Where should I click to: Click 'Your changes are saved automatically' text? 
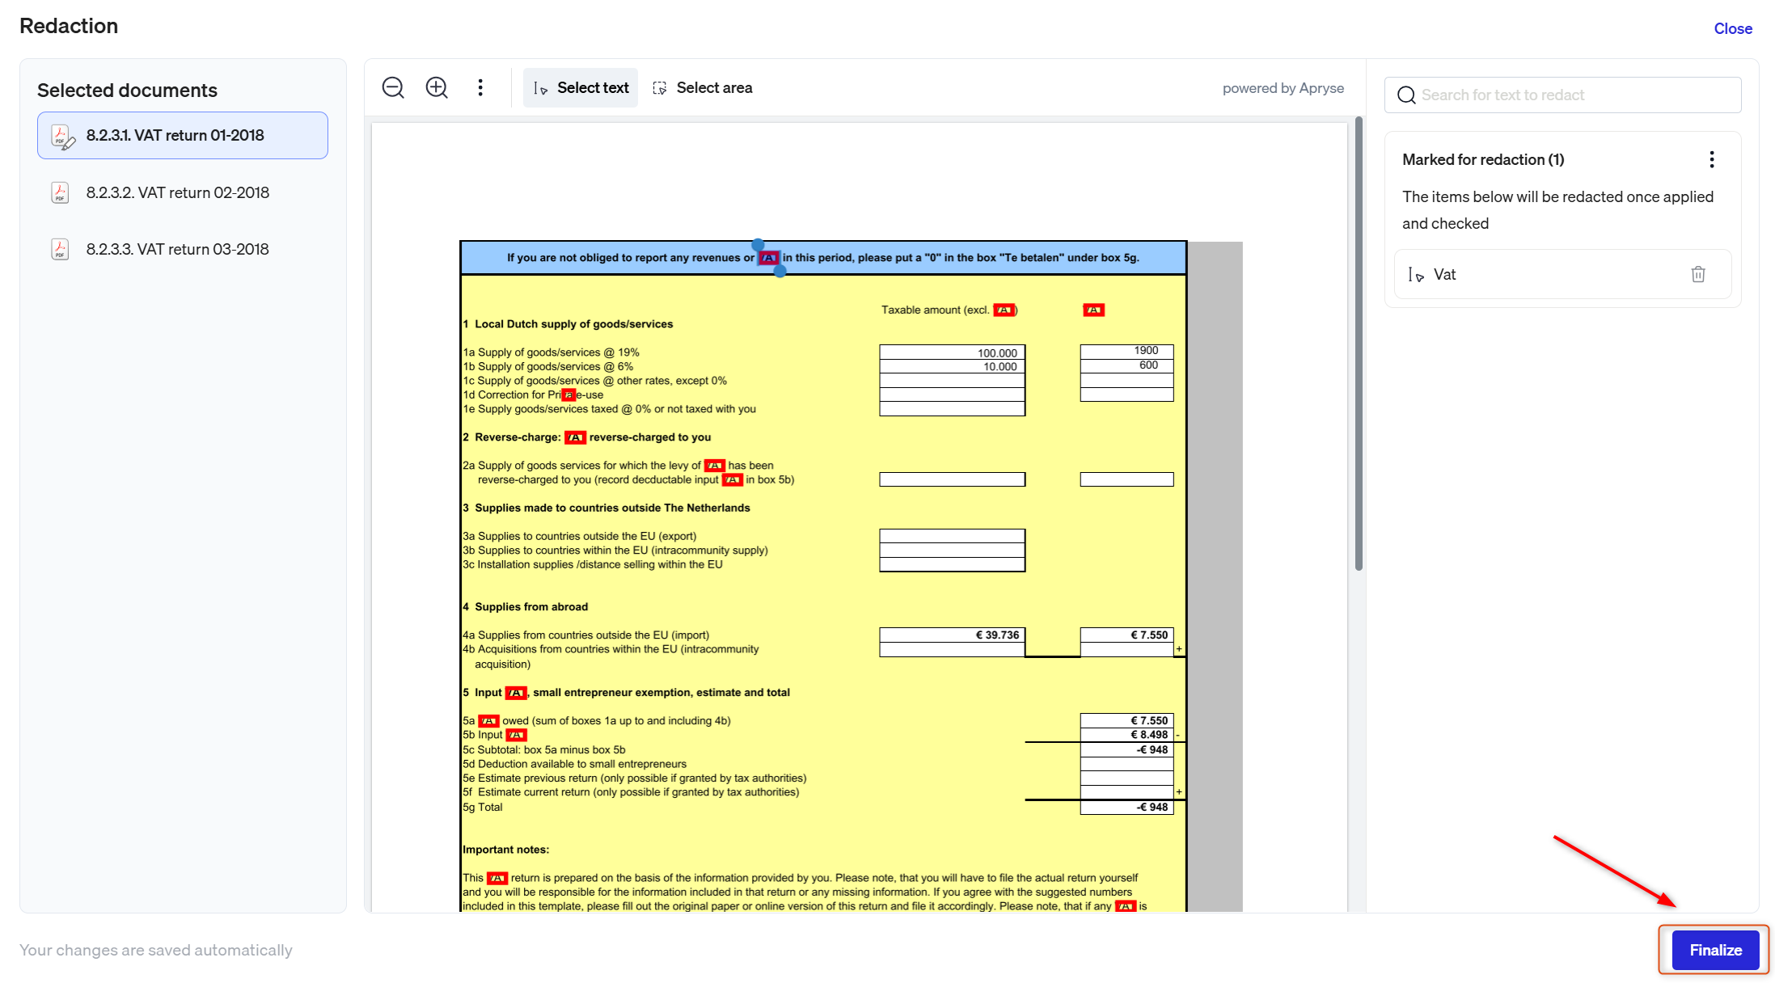coord(156,950)
